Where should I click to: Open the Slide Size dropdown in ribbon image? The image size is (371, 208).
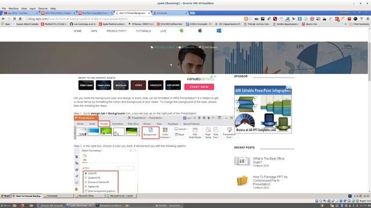point(216,133)
